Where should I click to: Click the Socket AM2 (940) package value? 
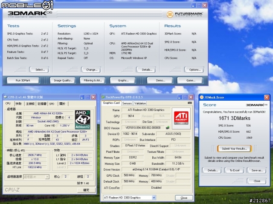coord(48,122)
